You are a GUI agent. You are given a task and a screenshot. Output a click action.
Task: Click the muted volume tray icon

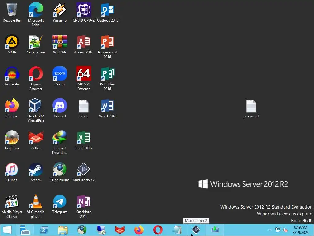coord(285,230)
